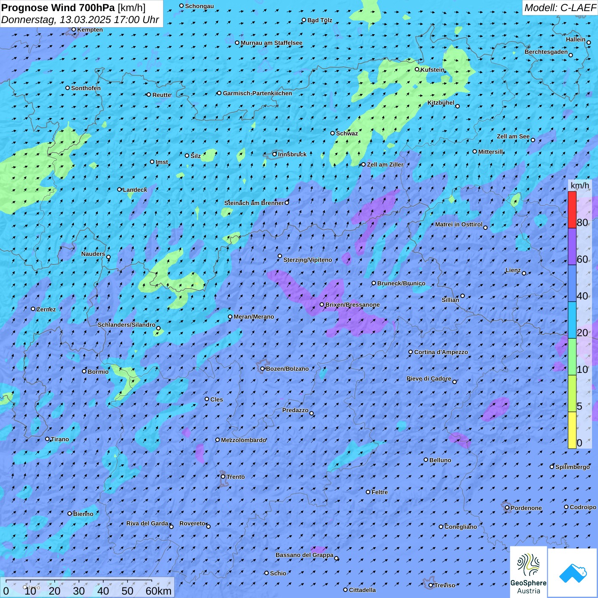Click the yellow 0 km/h legend color

[572, 430]
